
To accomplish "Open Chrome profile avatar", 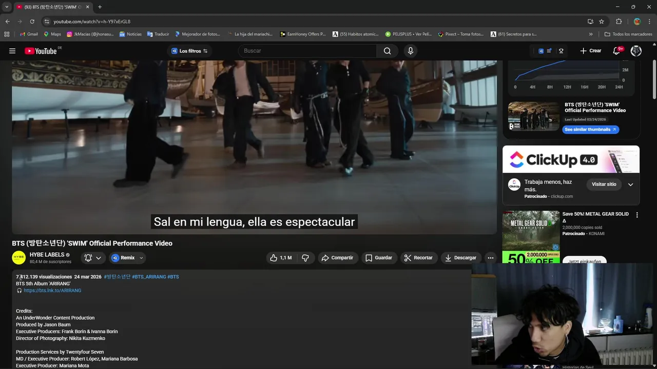I will click(x=637, y=22).
